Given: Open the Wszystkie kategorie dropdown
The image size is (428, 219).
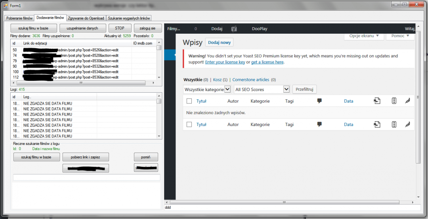Looking at the screenshot, I should click(x=207, y=90).
